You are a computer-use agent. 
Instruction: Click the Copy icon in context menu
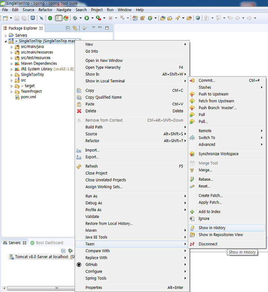[x=79, y=91]
